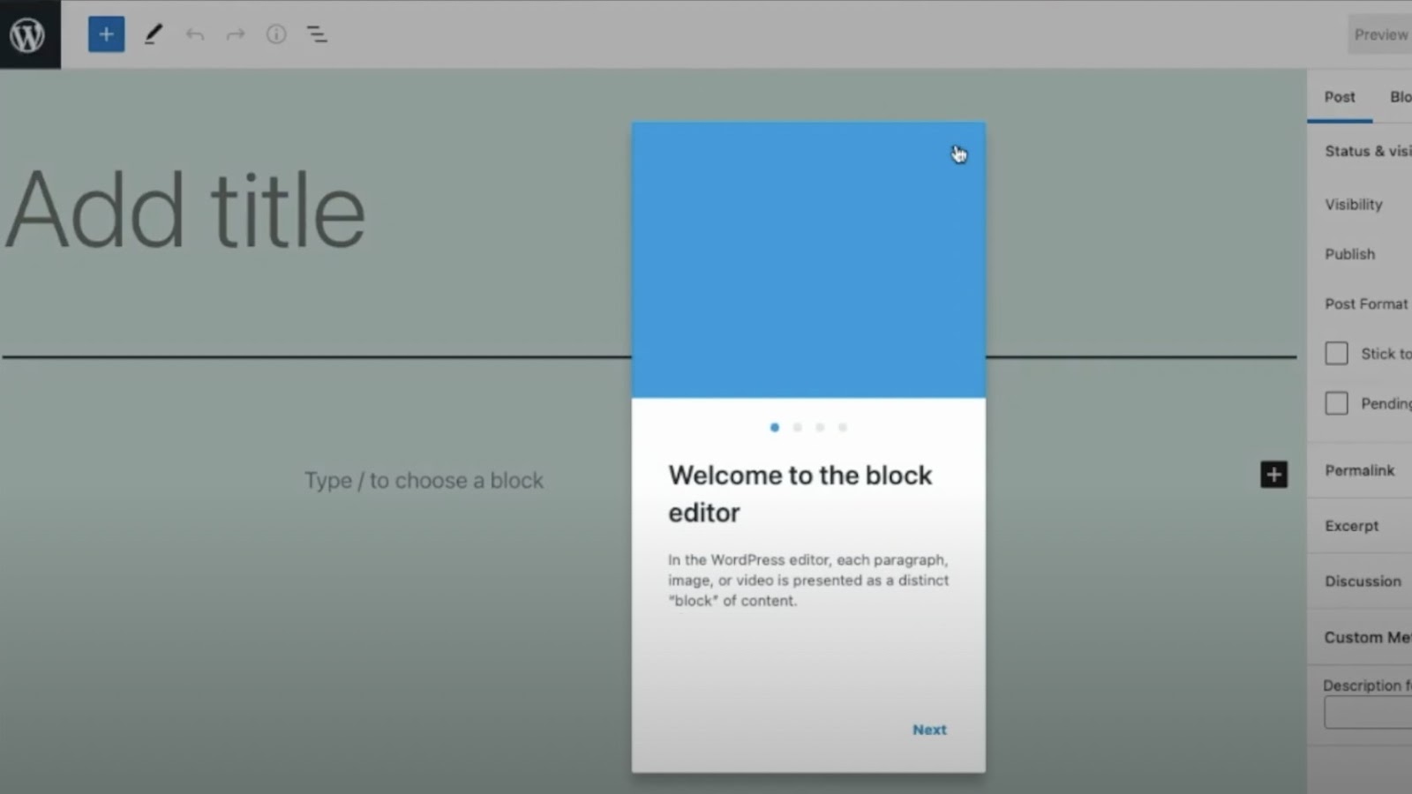Toggle the Pending checkbox
The width and height of the screenshot is (1412, 794).
coord(1336,403)
